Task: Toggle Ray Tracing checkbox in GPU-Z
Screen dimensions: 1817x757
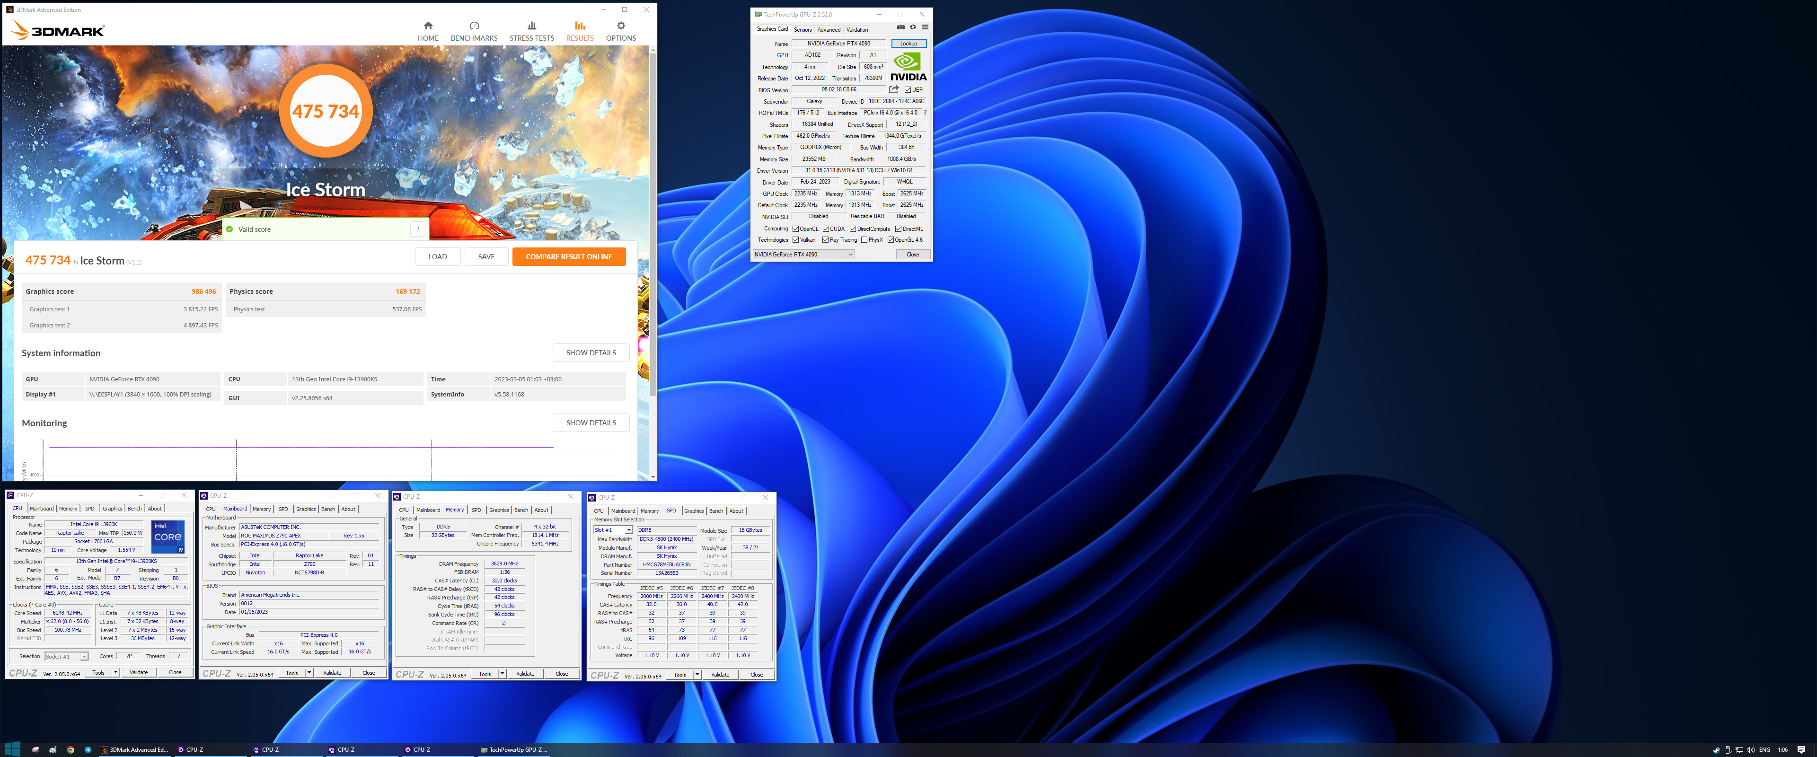Action: click(x=825, y=240)
